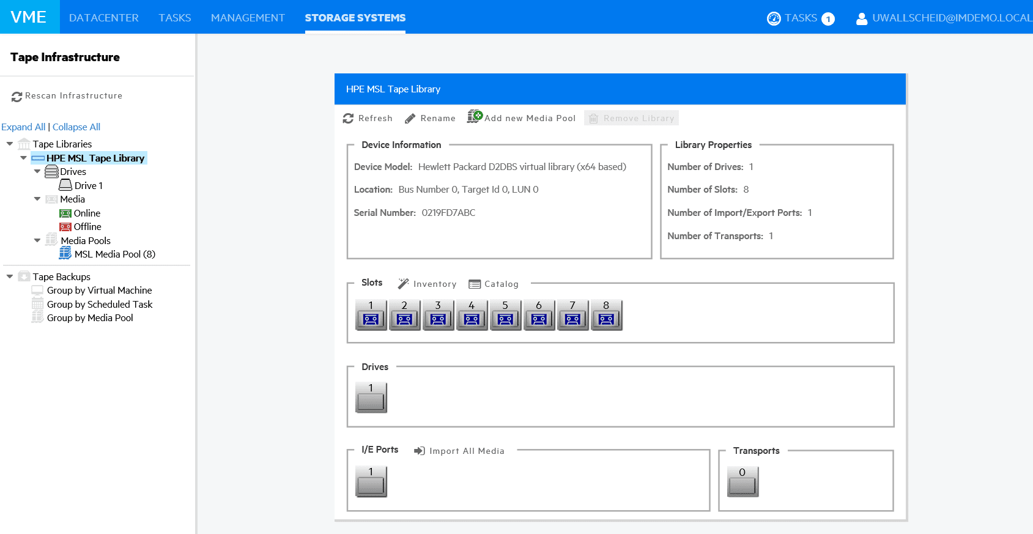This screenshot has height=534, width=1033.
Task: Click the serial number 0219FD7ABC
Action: [x=448, y=213]
